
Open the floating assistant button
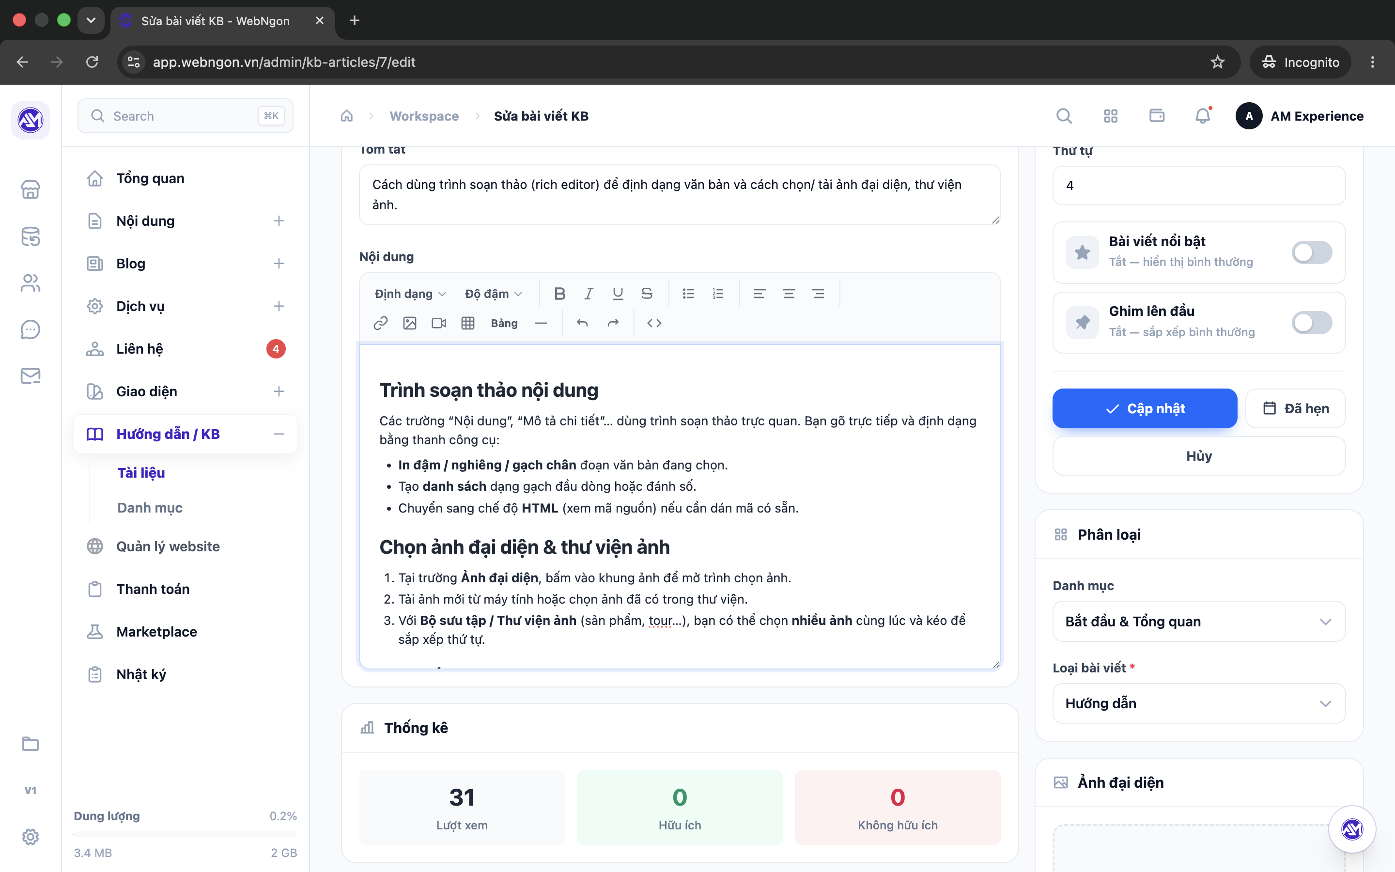click(1352, 829)
